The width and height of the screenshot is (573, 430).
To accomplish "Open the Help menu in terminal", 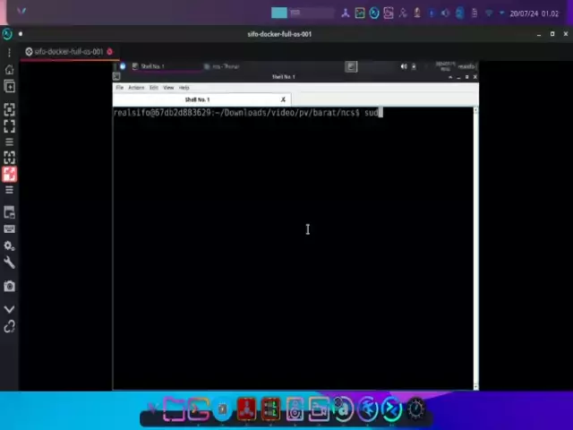I will point(184,88).
